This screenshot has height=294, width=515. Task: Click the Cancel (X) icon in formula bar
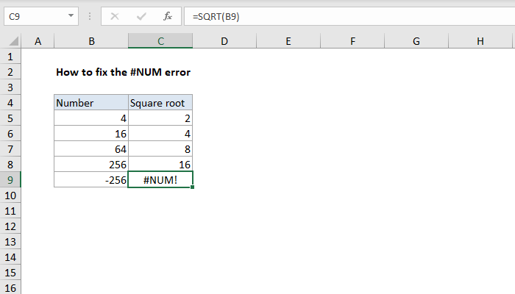(114, 15)
